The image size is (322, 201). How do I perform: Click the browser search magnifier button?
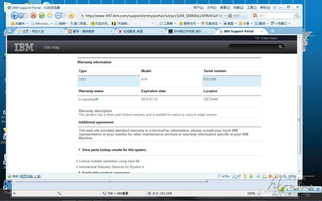(x=297, y=16)
